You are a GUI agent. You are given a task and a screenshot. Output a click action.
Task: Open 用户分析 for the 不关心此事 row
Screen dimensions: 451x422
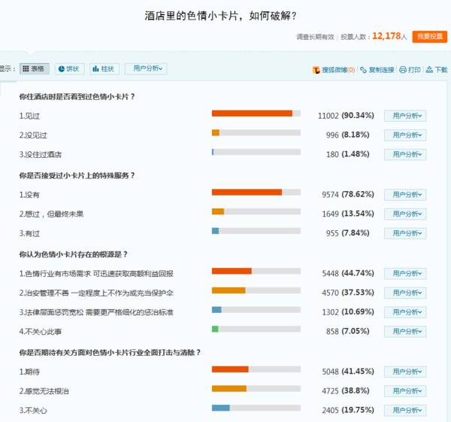404,332
